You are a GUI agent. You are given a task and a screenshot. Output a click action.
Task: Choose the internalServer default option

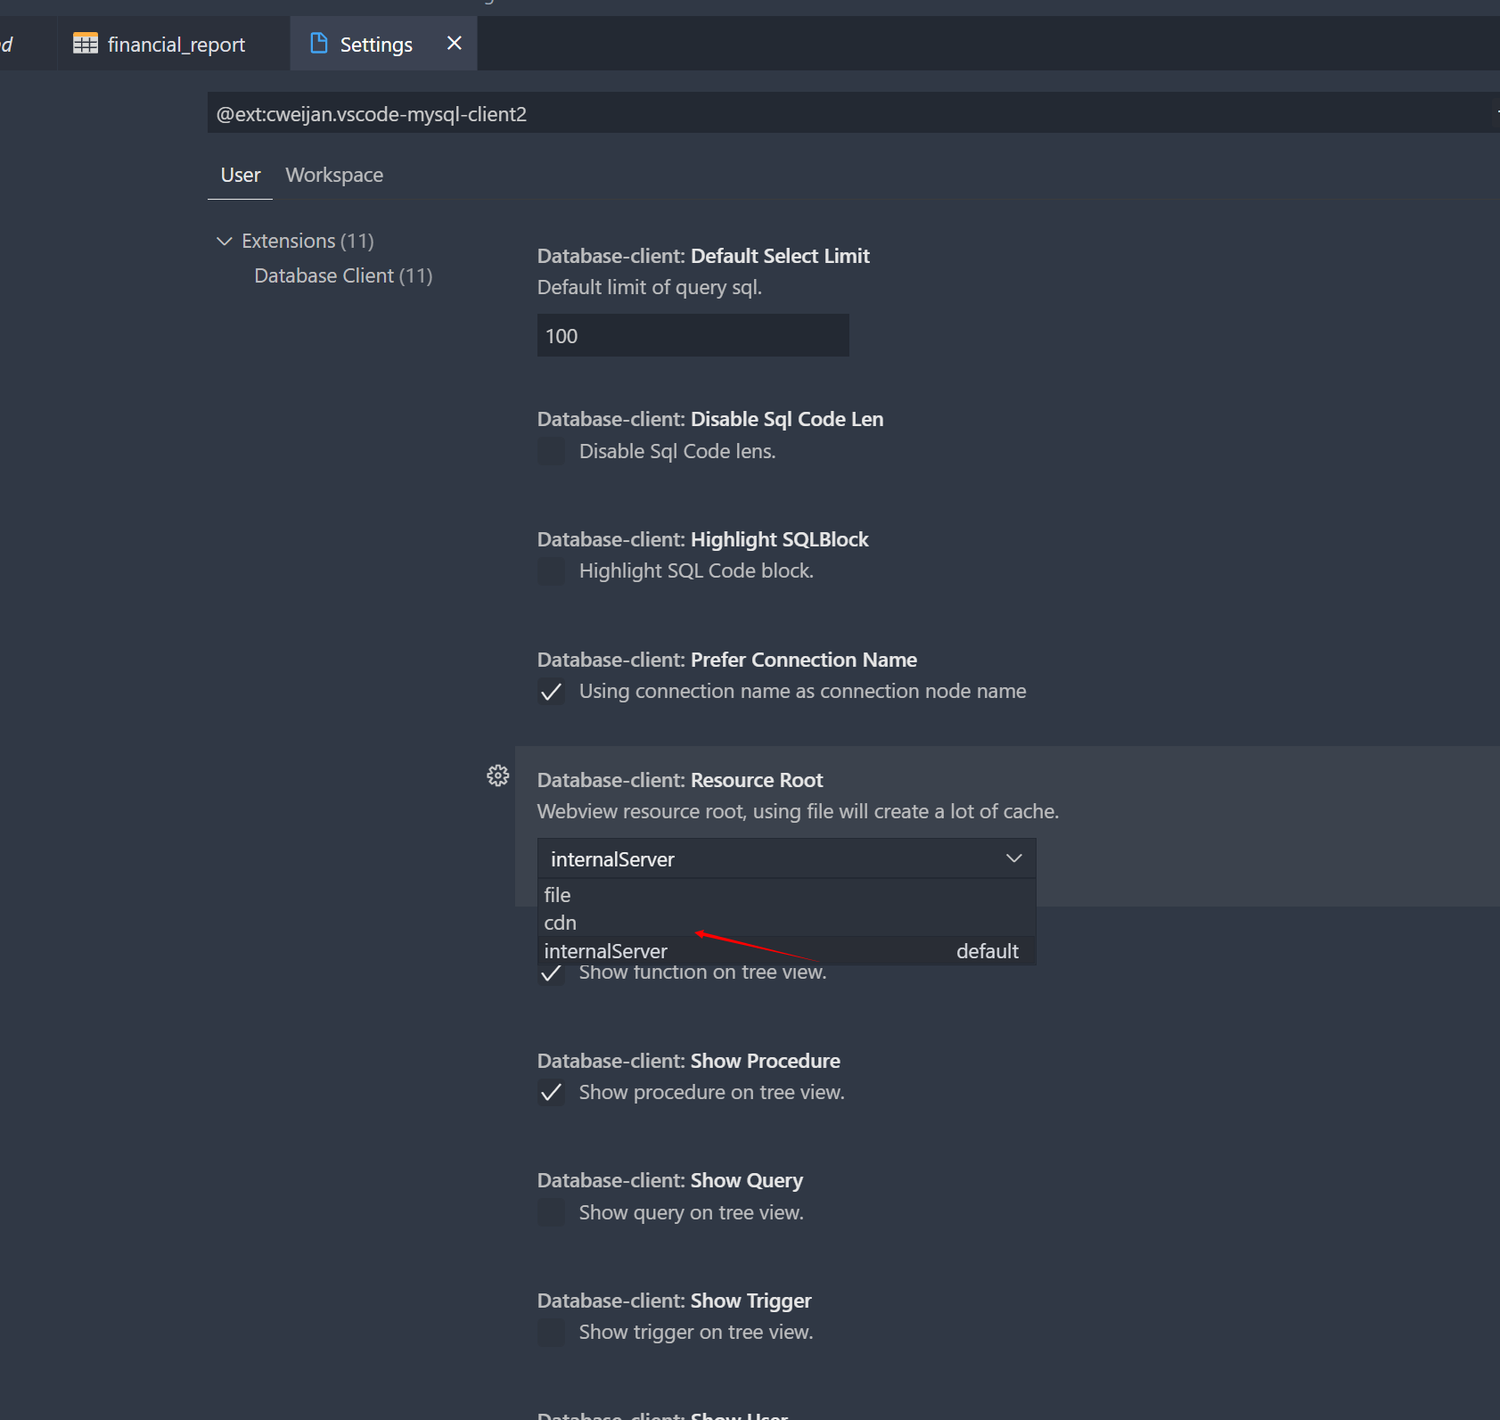click(605, 950)
